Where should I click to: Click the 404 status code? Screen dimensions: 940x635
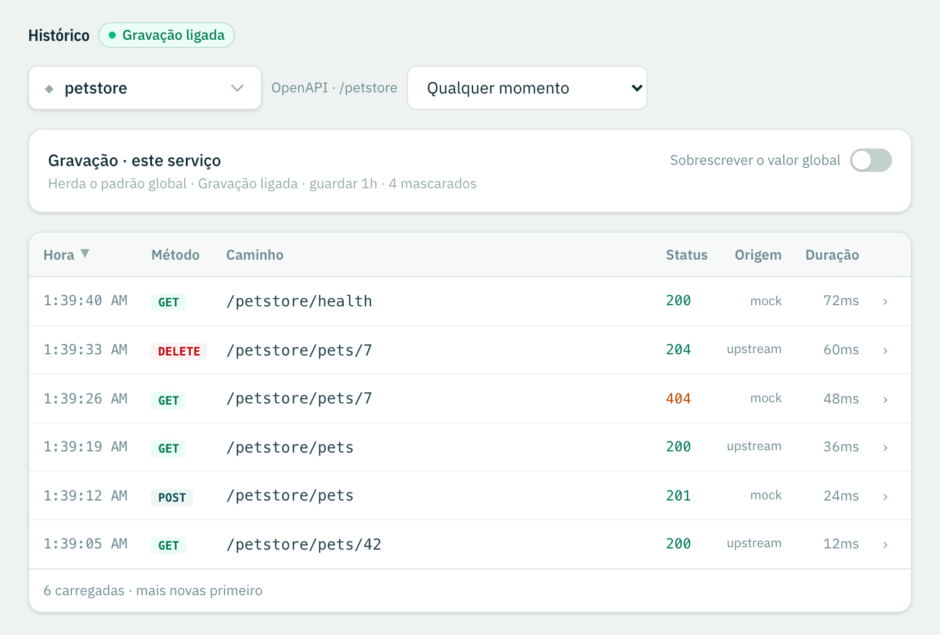679,399
